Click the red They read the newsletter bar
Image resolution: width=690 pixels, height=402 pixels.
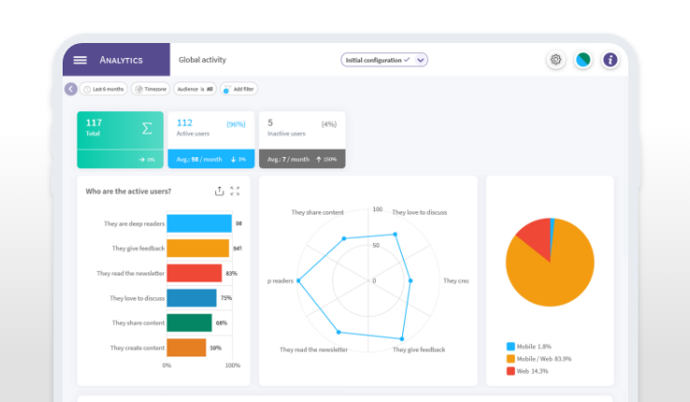point(194,273)
